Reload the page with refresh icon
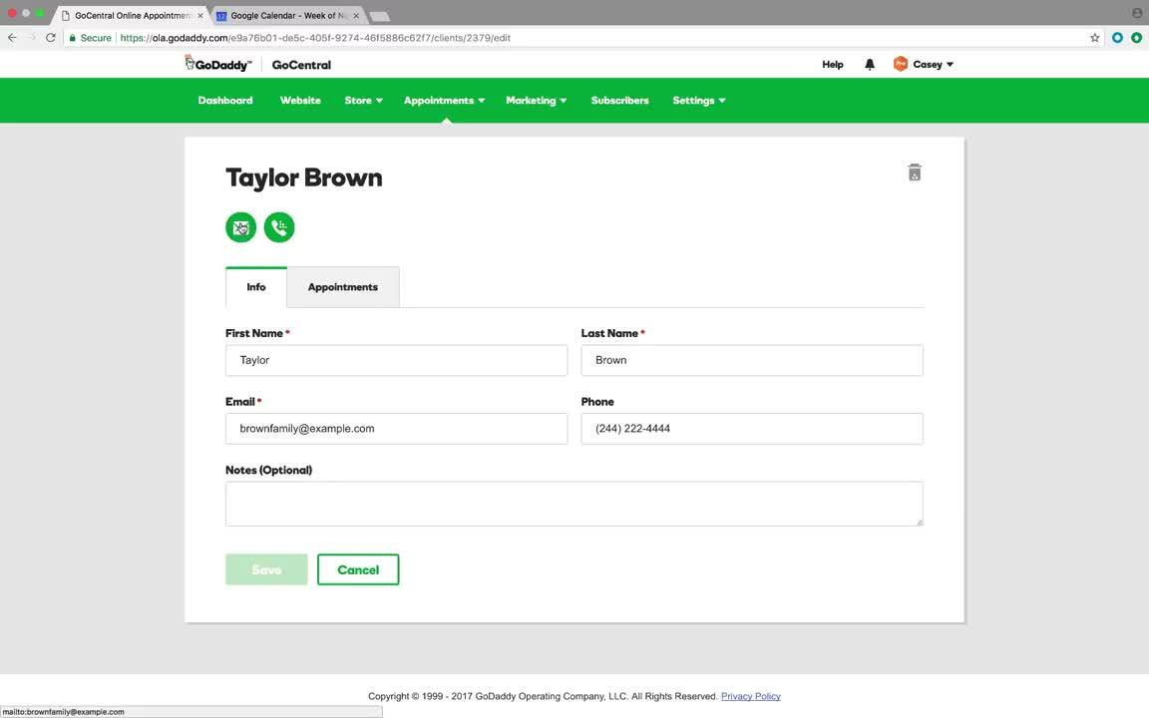1149x718 pixels. 50,37
